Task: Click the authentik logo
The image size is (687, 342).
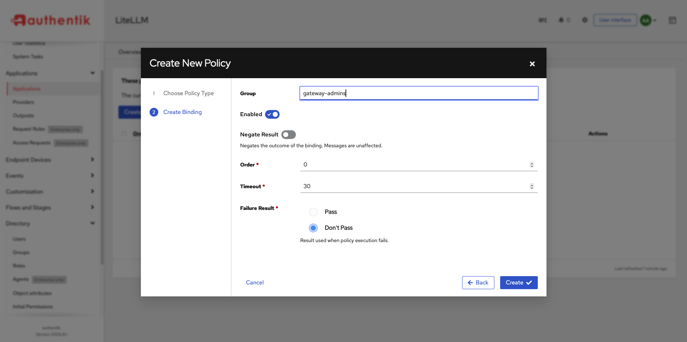Action: point(51,20)
